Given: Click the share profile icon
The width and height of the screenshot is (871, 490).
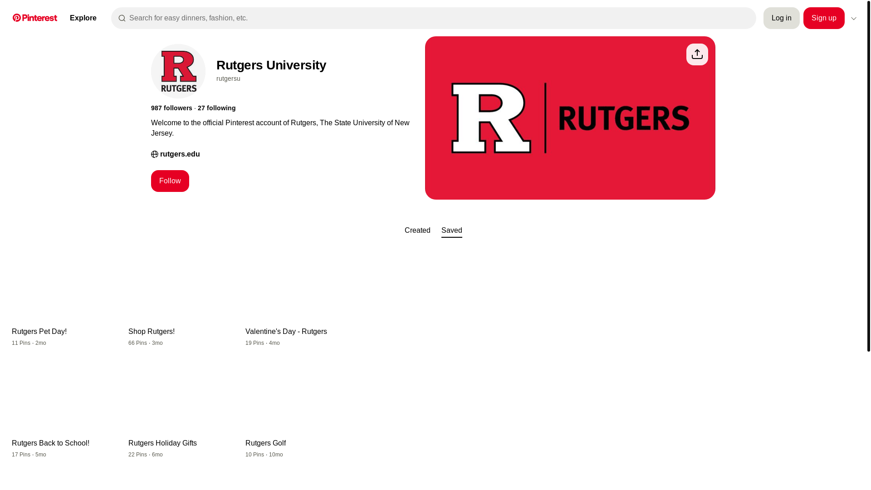Looking at the screenshot, I should (x=697, y=54).
